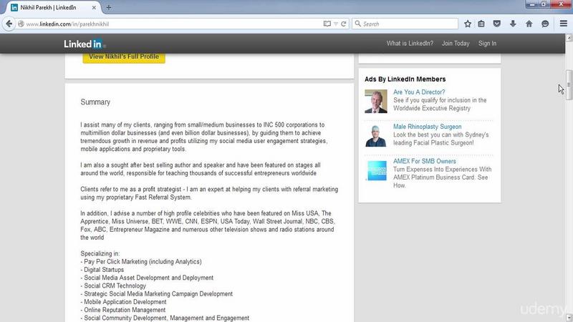This screenshot has height=322, width=573.
Task: Maximize the Firefox window
Action: click(x=544, y=4)
